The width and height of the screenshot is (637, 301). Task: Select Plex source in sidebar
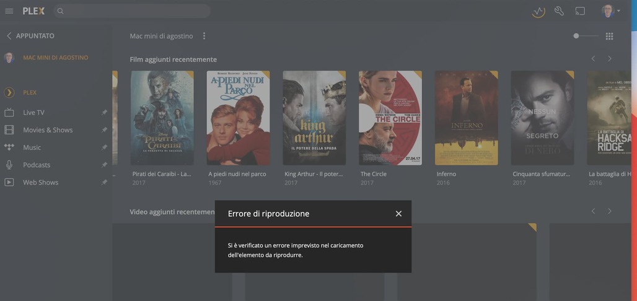[x=30, y=93]
